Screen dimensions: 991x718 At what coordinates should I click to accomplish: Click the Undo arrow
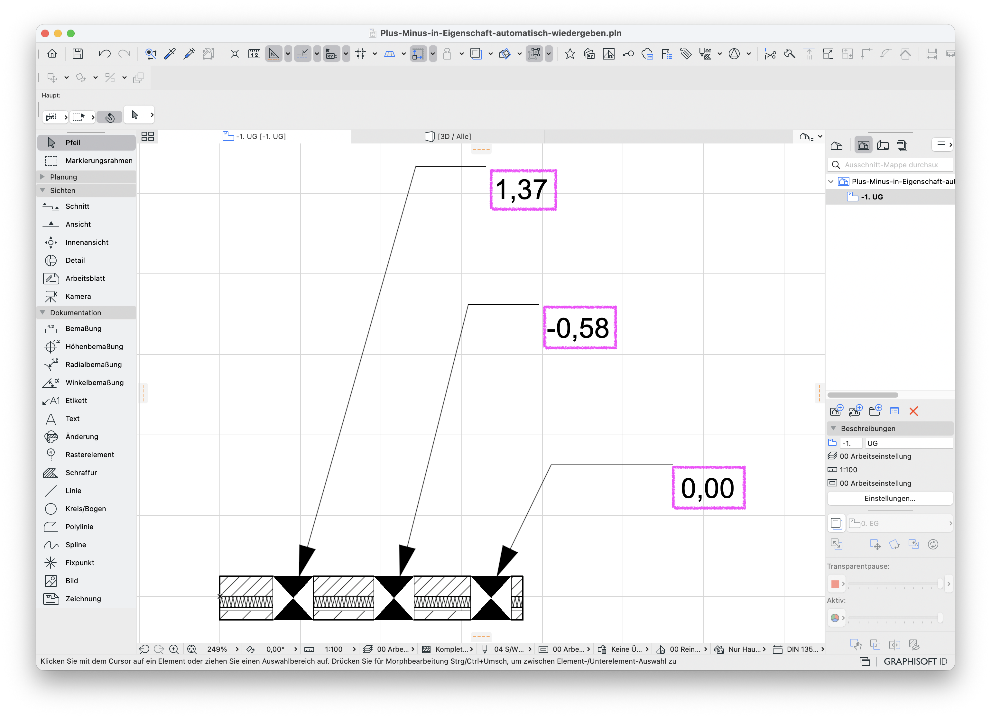tap(105, 54)
